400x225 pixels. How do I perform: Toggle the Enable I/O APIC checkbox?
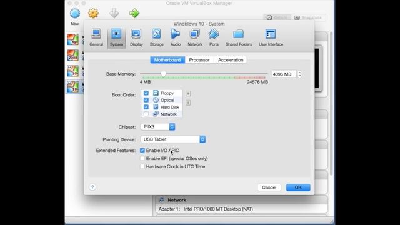click(142, 151)
